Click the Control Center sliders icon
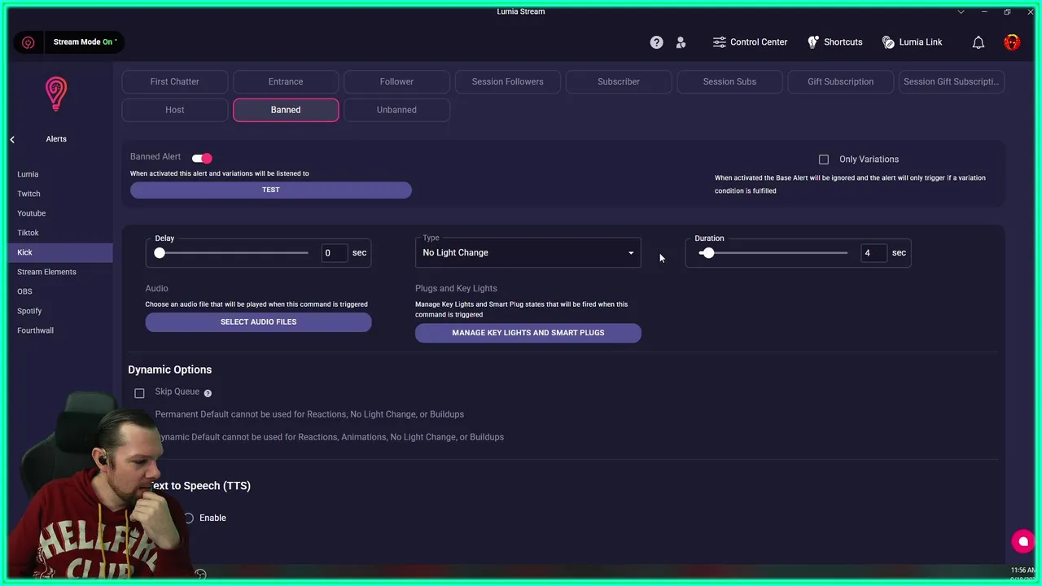The image size is (1042, 586). tap(719, 42)
